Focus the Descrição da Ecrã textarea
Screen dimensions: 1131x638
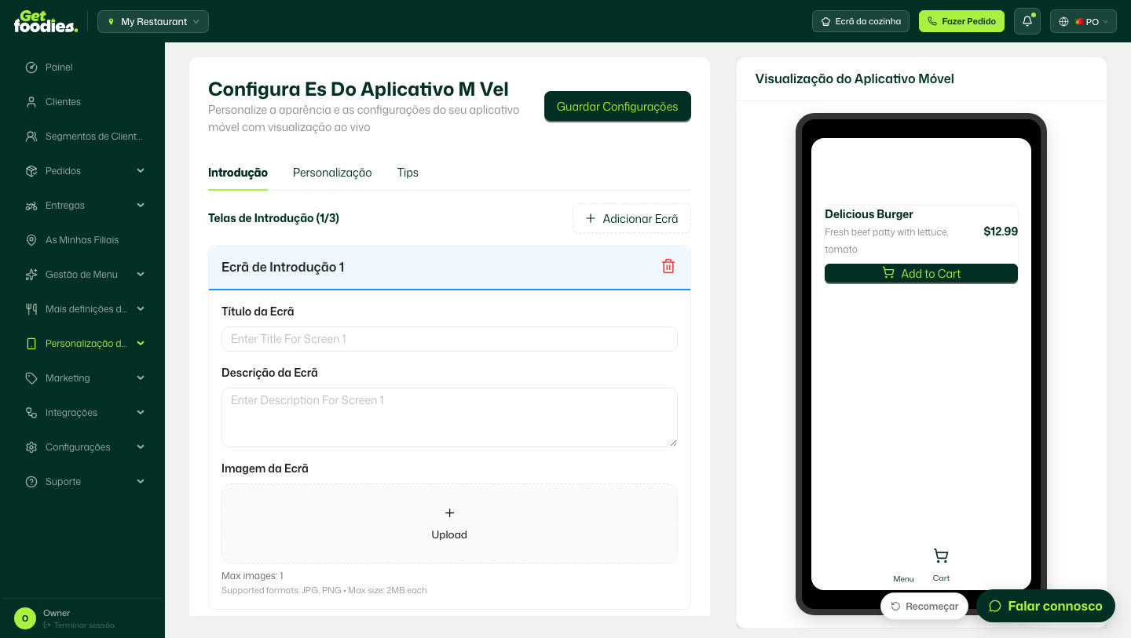click(x=449, y=417)
